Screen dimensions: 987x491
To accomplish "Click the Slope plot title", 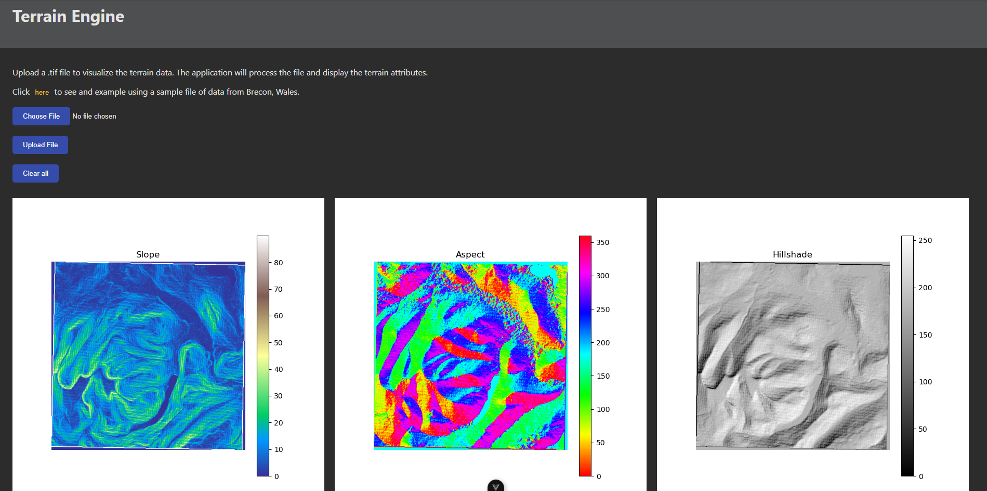I will pos(148,254).
